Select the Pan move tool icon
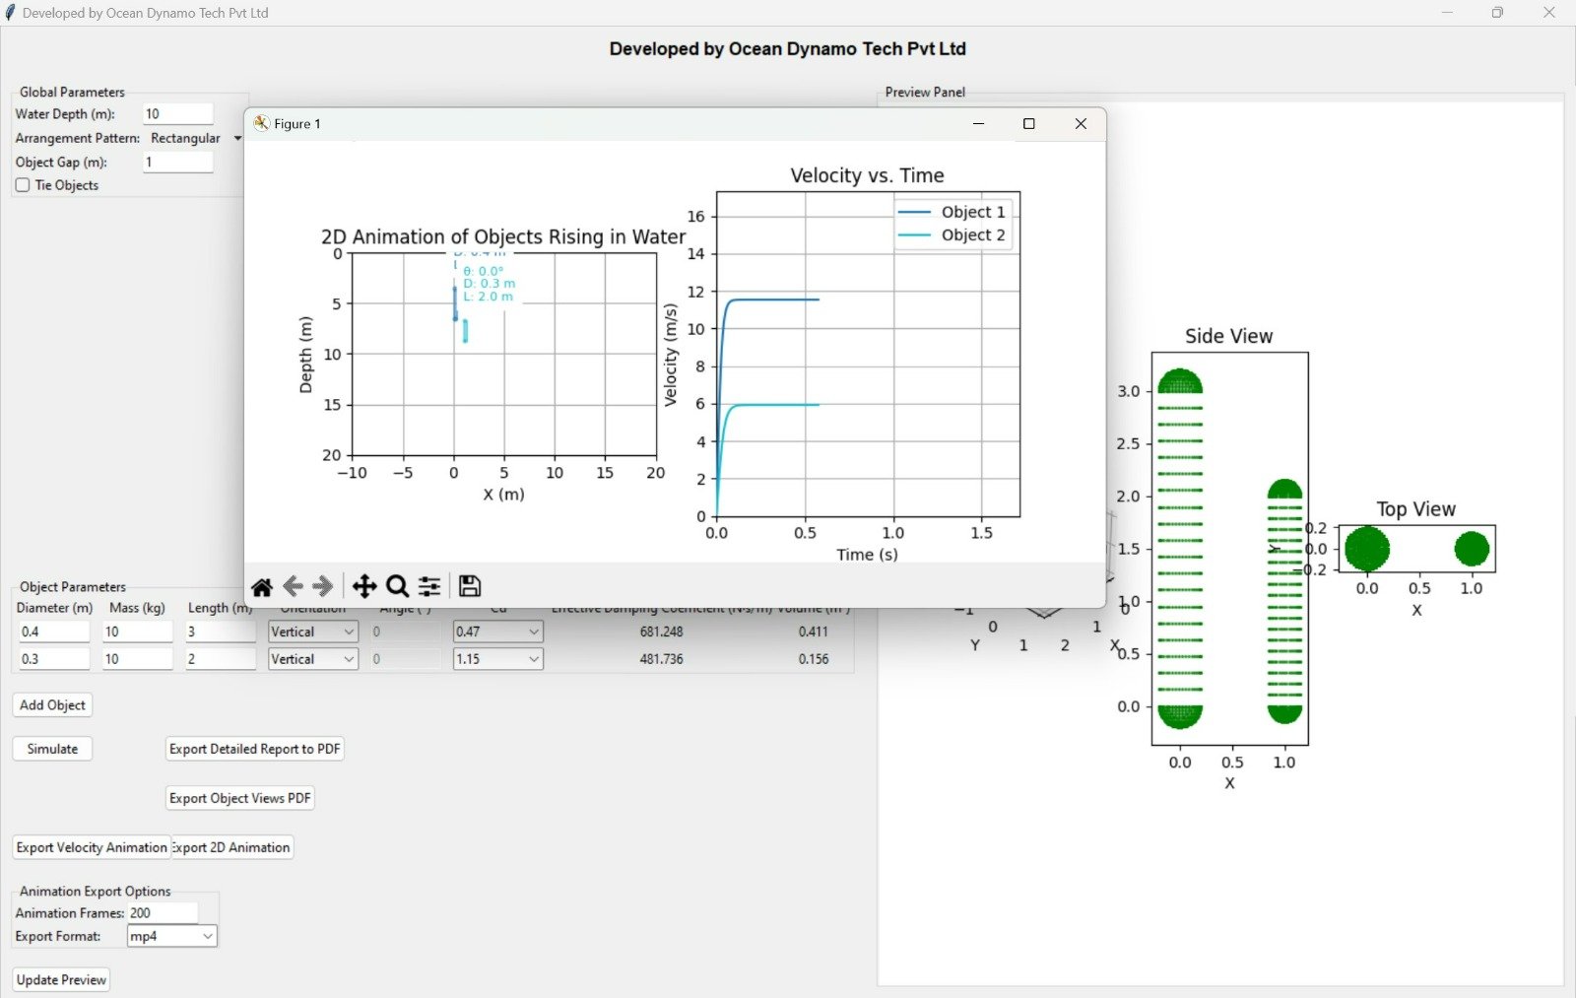The width and height of the screenshot is (1576, 998). (364, 587)
